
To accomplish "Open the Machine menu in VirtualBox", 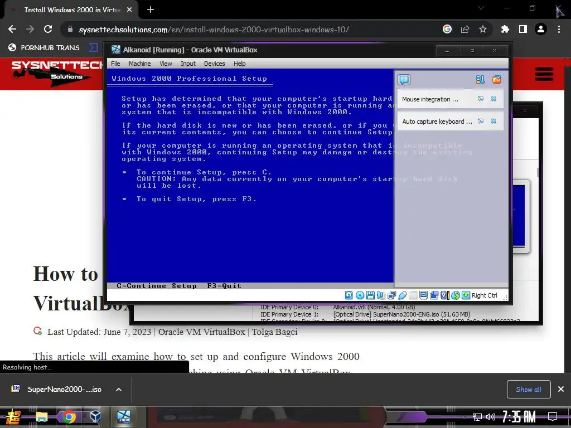I will 139,64.
